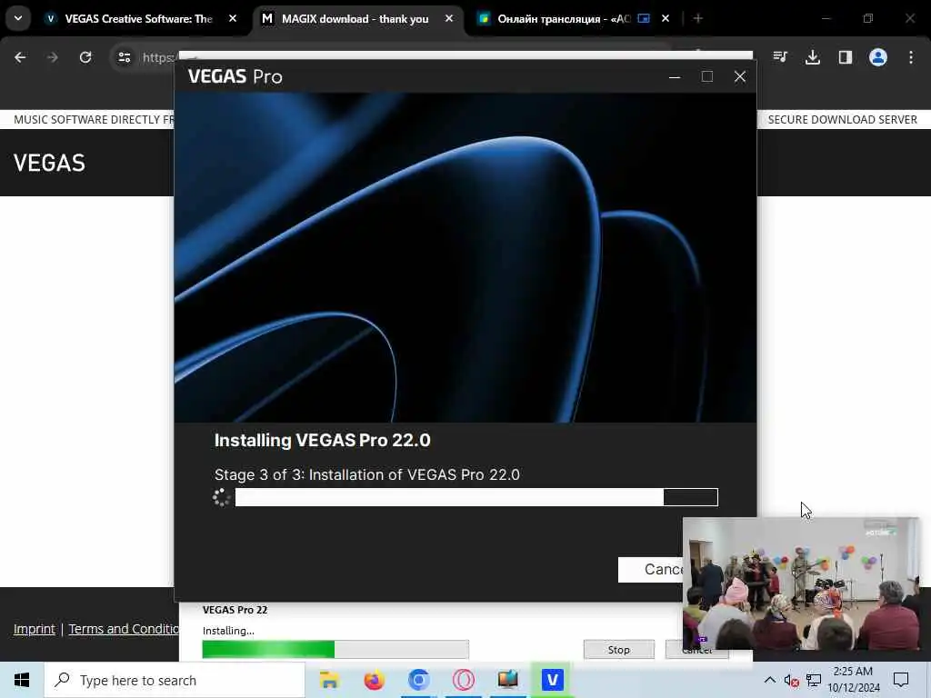Show hidden system tray icons
Screen dimensions: 931x698
point(769,680)
